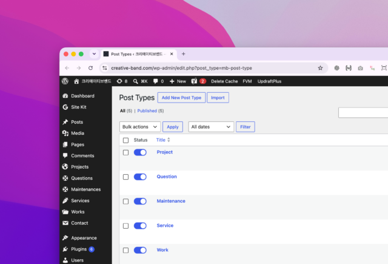The image size is (388, 264).
Task: Click Add New Post Type button
Action: coord(181,98)
